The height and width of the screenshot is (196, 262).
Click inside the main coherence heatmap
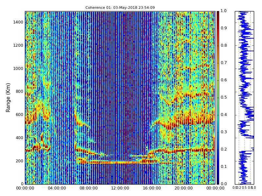120,98
